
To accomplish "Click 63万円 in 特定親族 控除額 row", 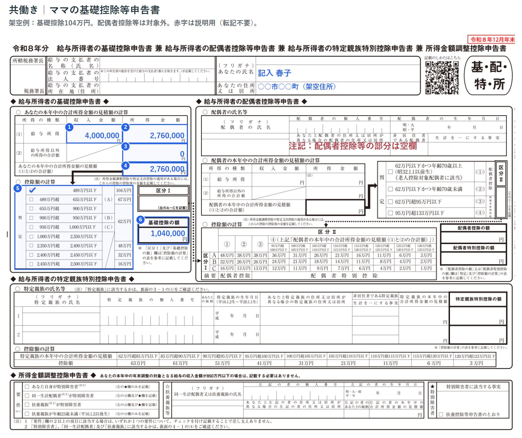I will tap(138, 363).
